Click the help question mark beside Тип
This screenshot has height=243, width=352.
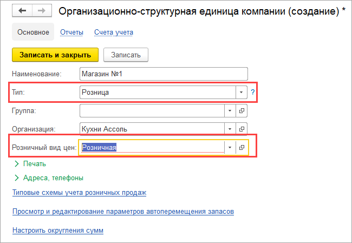(252, 93)
